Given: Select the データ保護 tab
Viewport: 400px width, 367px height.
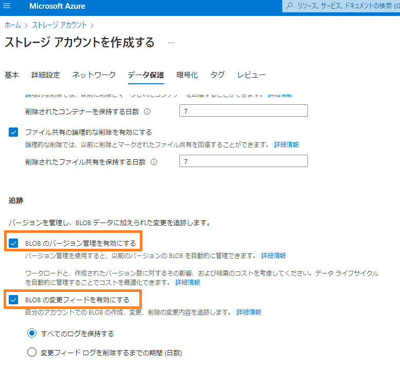Looking at the screenshot, I should tap(146, 75).
